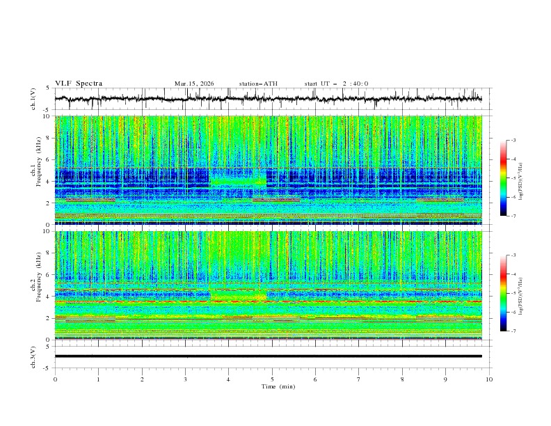Click the "-5" tick below ch.1(V) label
Screen dimensions: 551x426
pyautogui.click(x=47, y=110)
